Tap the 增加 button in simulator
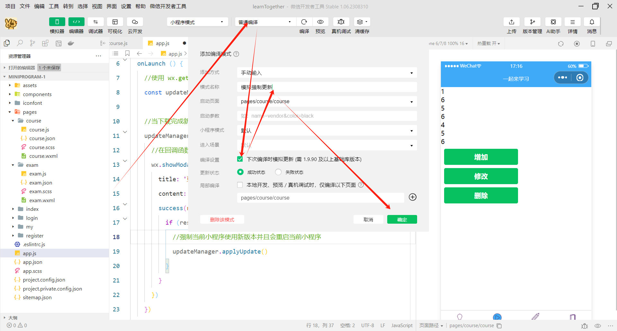This screenshot has width=617, height=331. pyautogui.click(x=481, y=157)
